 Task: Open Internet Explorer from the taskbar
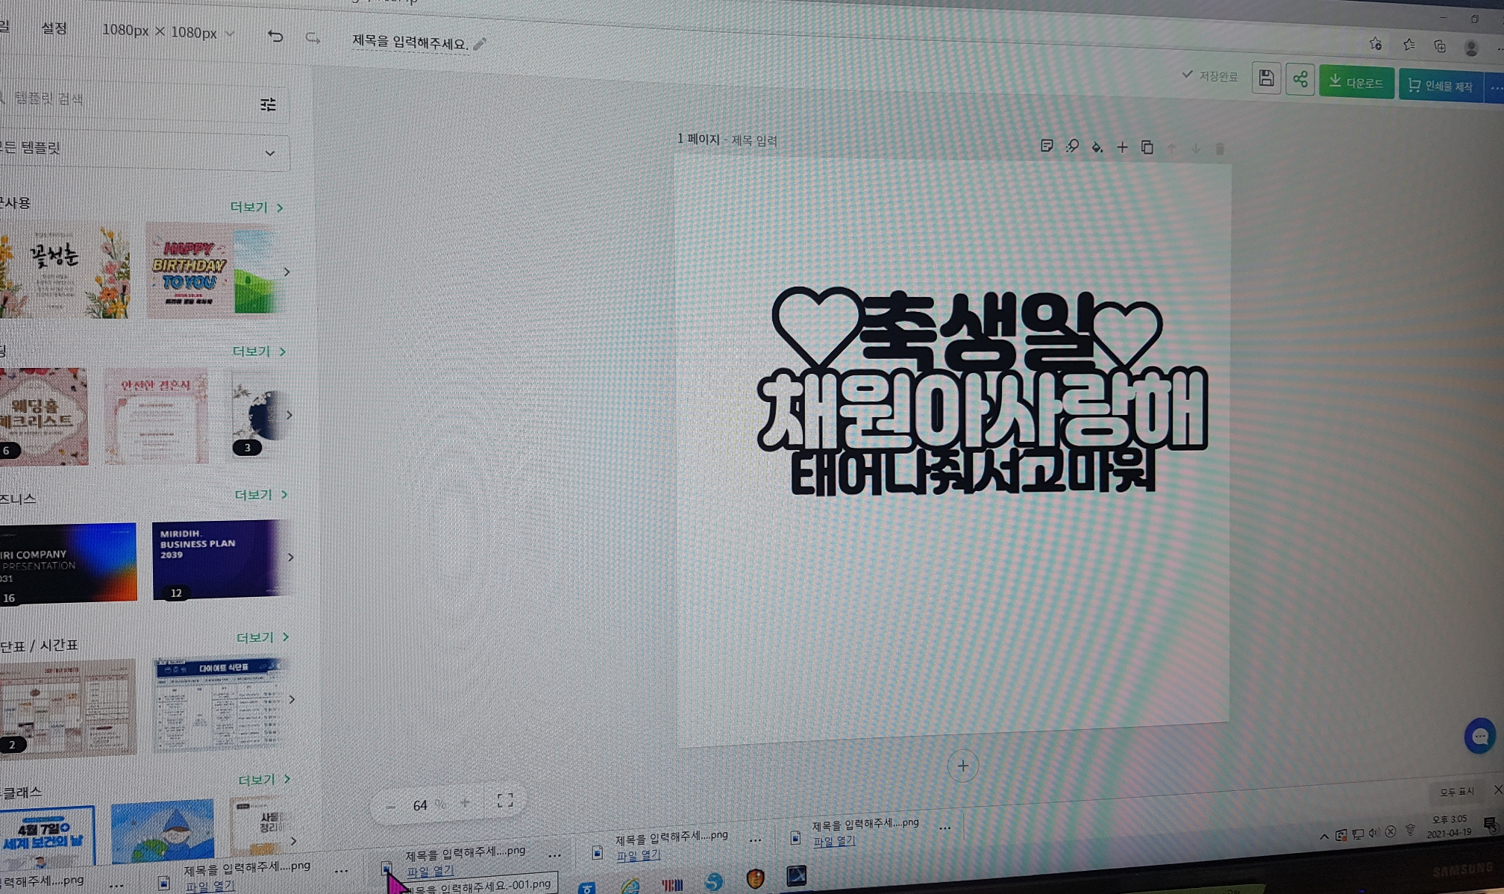tap(630, 886)
